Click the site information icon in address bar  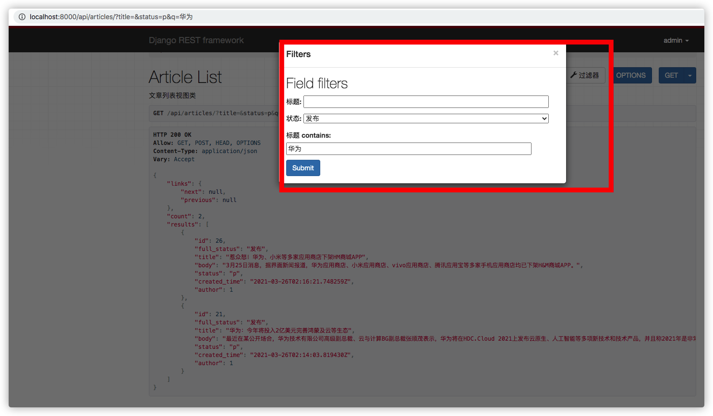[22, 17]
